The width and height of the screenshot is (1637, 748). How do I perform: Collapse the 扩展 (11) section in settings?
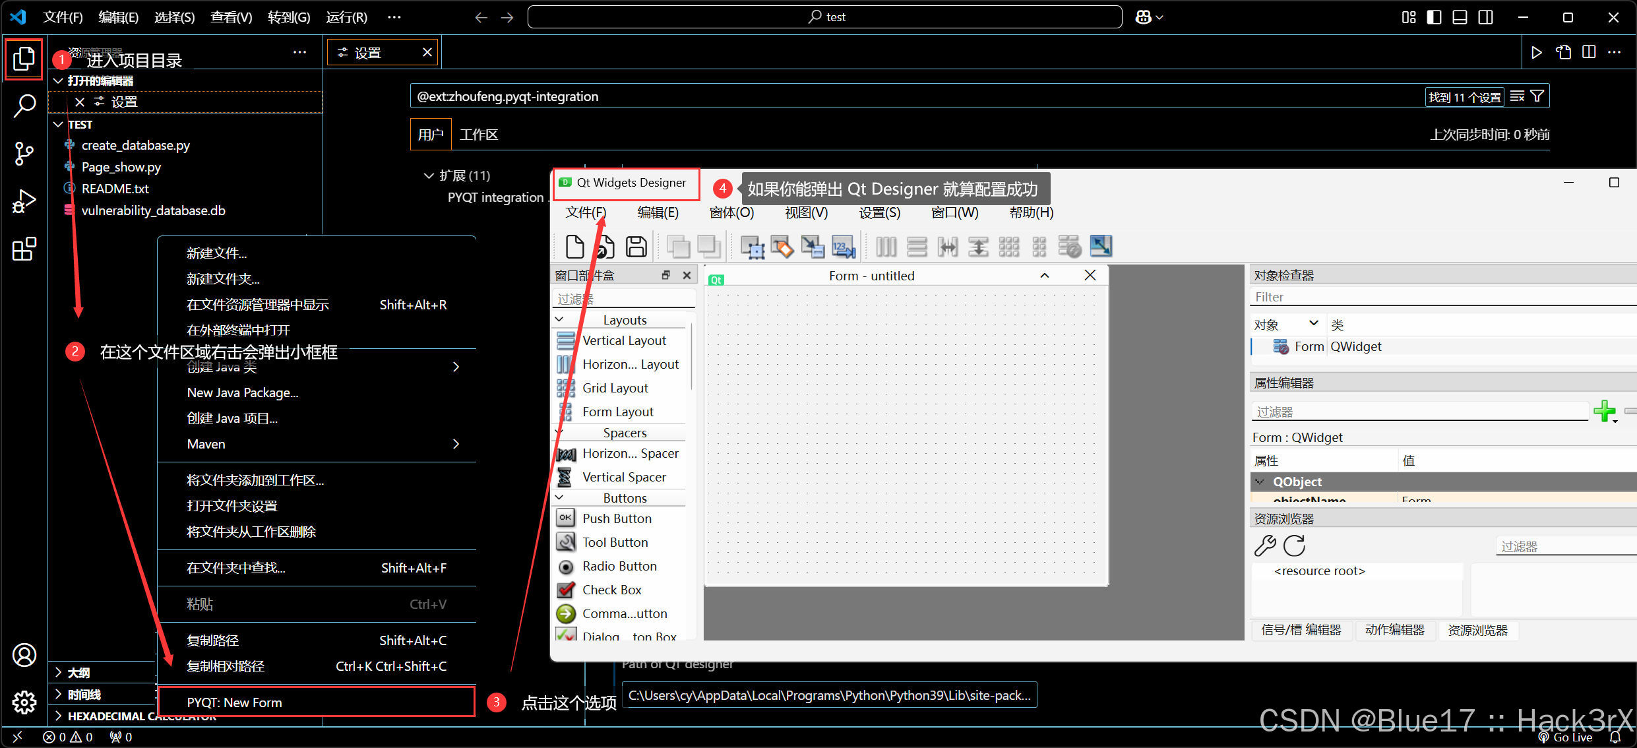(x=429, y=175)
